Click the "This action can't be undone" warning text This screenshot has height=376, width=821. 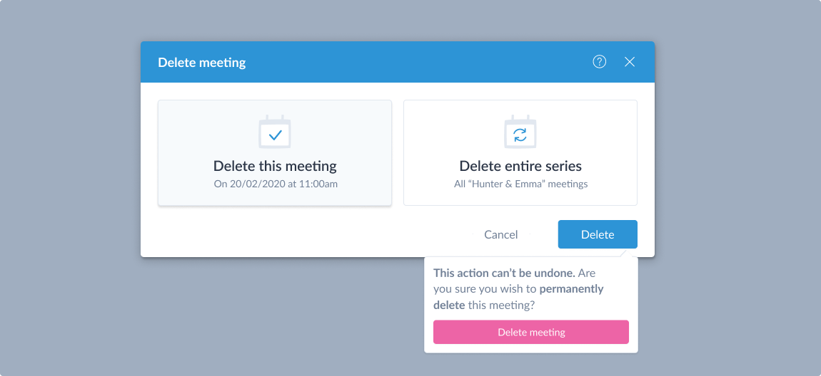[x=504, y=273]
